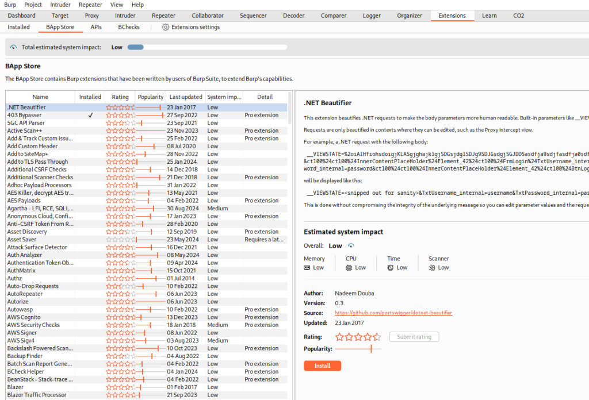
Task: Sort by the Popularity column header
Action: click(x=150, y=97)
